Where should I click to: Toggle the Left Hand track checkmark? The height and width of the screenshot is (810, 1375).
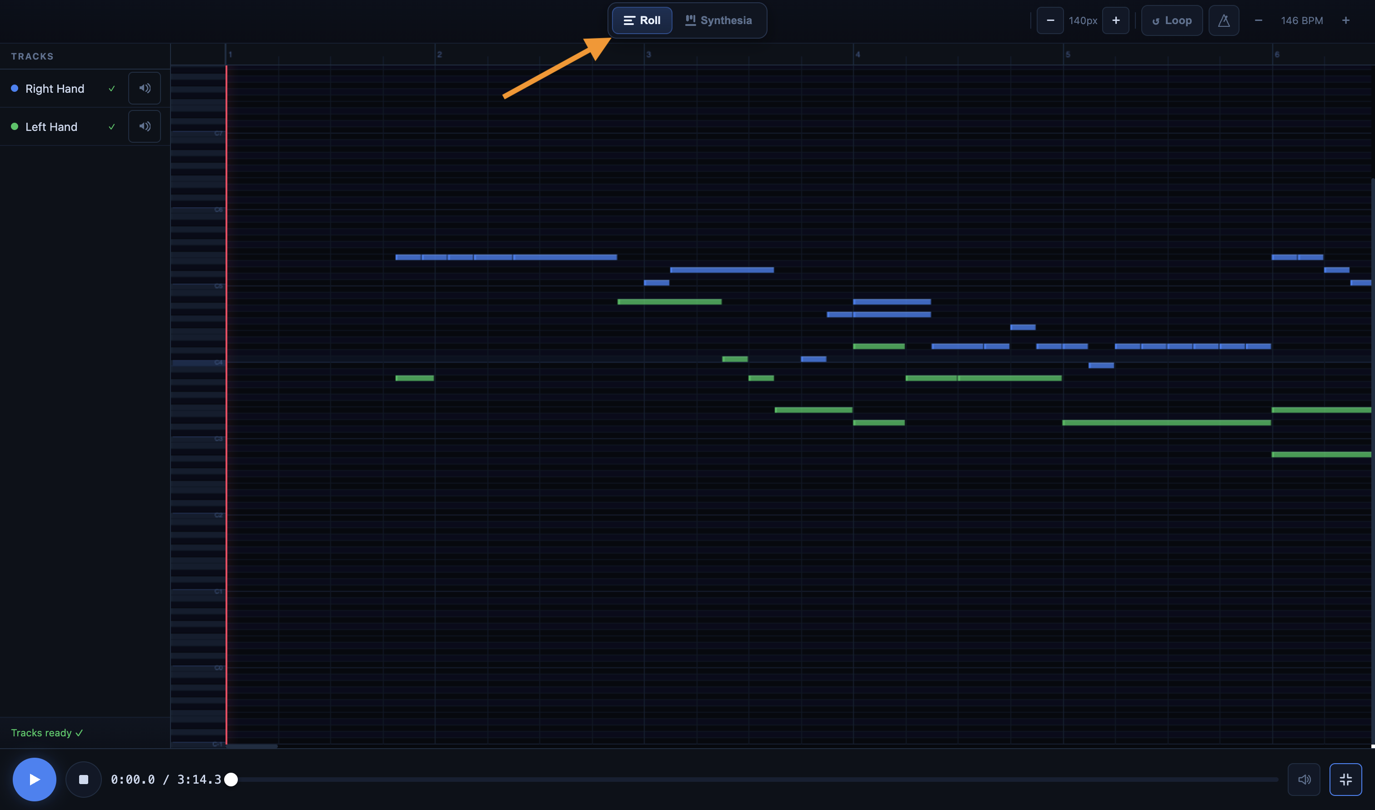112,127
